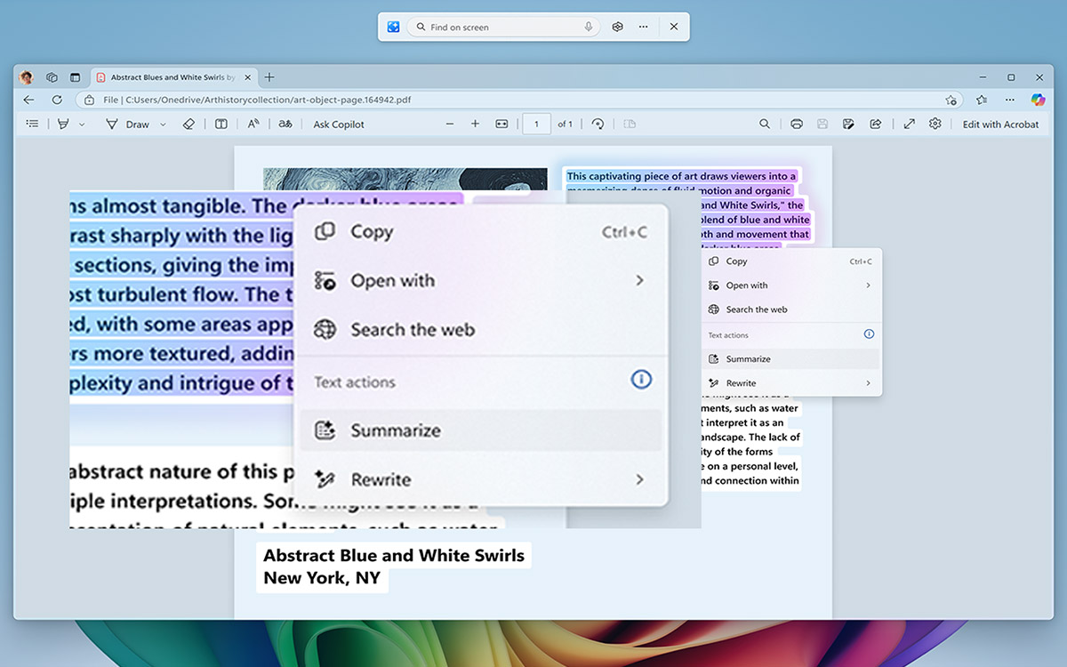
Task: Select the Draw tool in the PDF toolbar
Action: click(135, 124)
